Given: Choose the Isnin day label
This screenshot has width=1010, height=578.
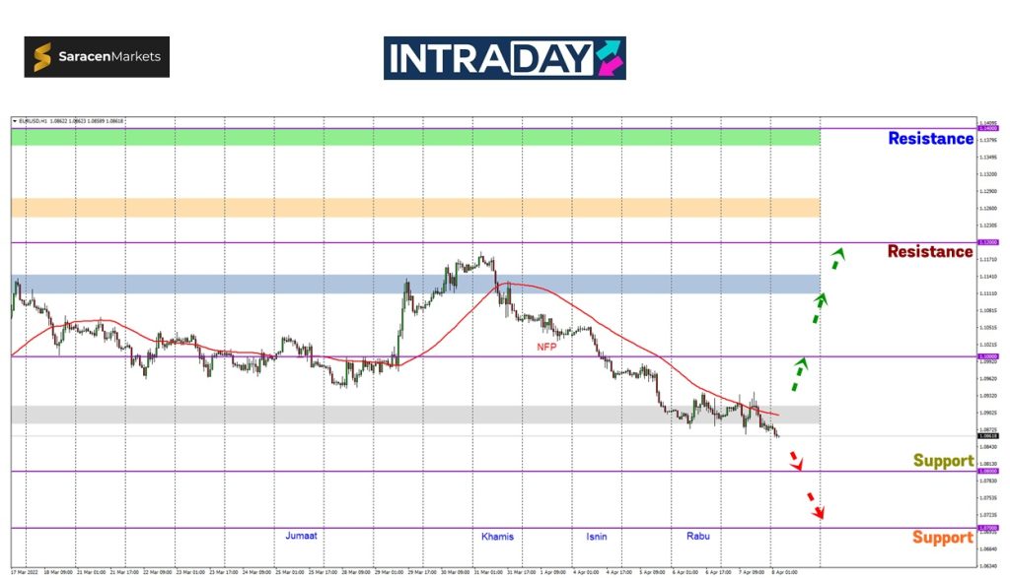Looking at the screenshot, I should (x=597, y=537).
